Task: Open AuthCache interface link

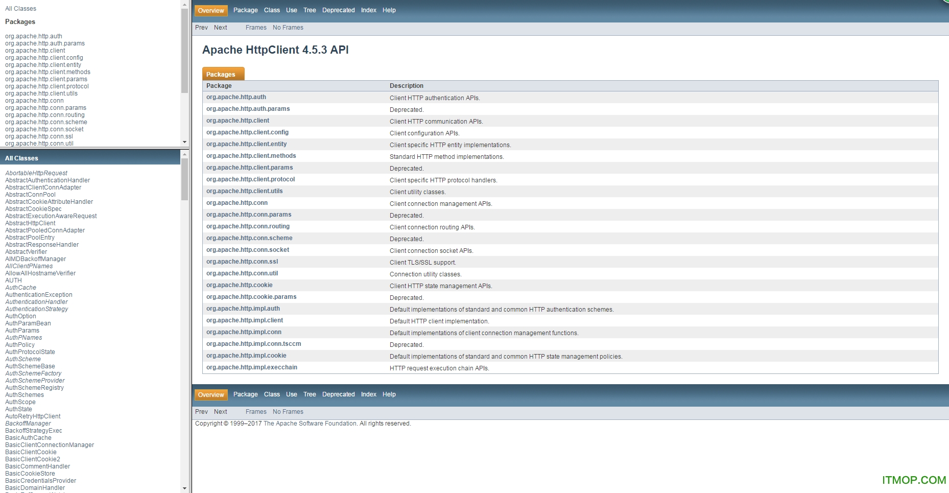Action: tap(20, 288)
